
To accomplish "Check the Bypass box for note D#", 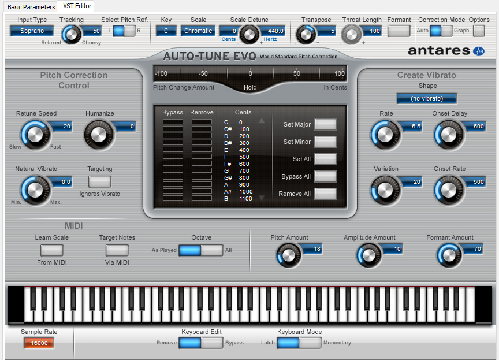I will (x=173, y=143).
